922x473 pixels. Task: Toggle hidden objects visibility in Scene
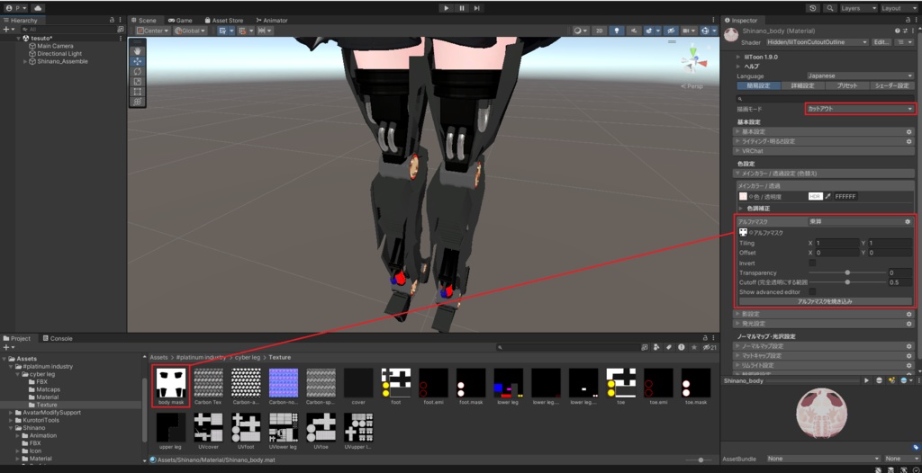(x=670, y=31)
